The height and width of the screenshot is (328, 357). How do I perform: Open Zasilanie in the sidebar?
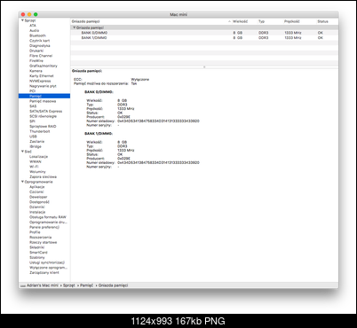(36, 141)
